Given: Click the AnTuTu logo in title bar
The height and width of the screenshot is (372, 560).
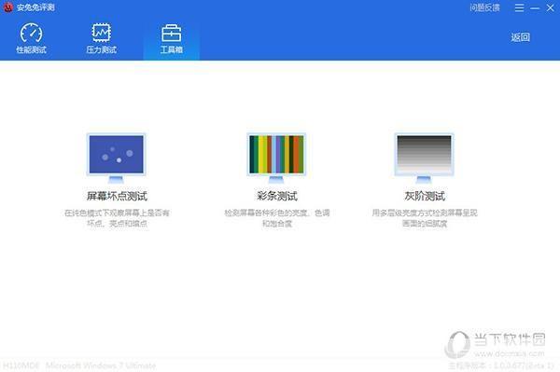Looking at the screenshot, I should point(7,7).
